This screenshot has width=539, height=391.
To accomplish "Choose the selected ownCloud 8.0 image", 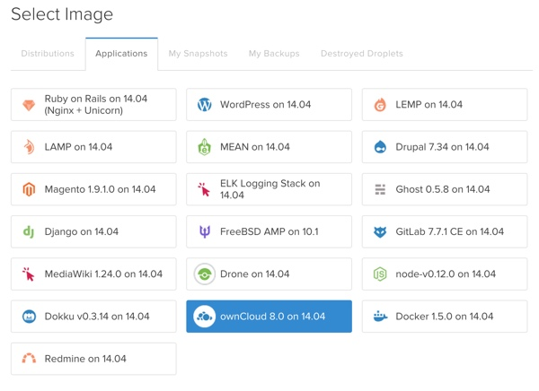I will click(269, 317).
